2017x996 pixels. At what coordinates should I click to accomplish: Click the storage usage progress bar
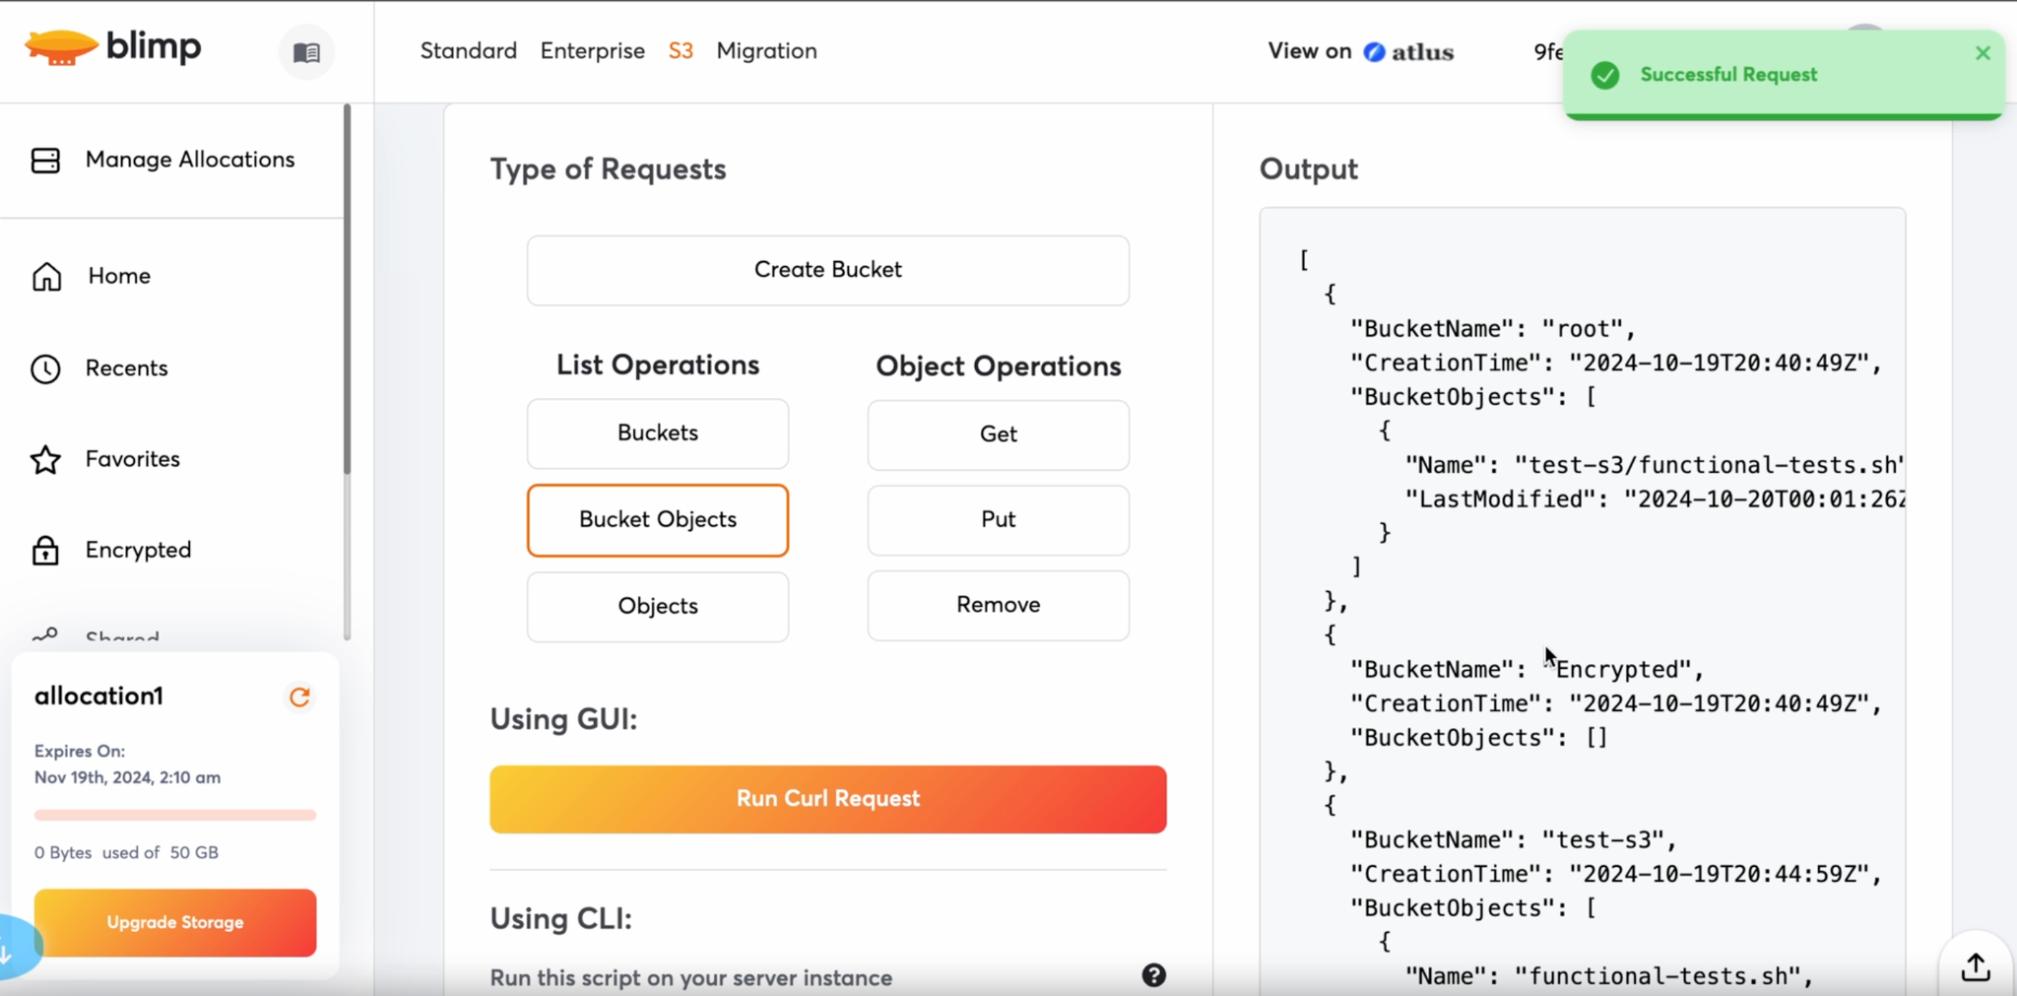tap(175, 816)
